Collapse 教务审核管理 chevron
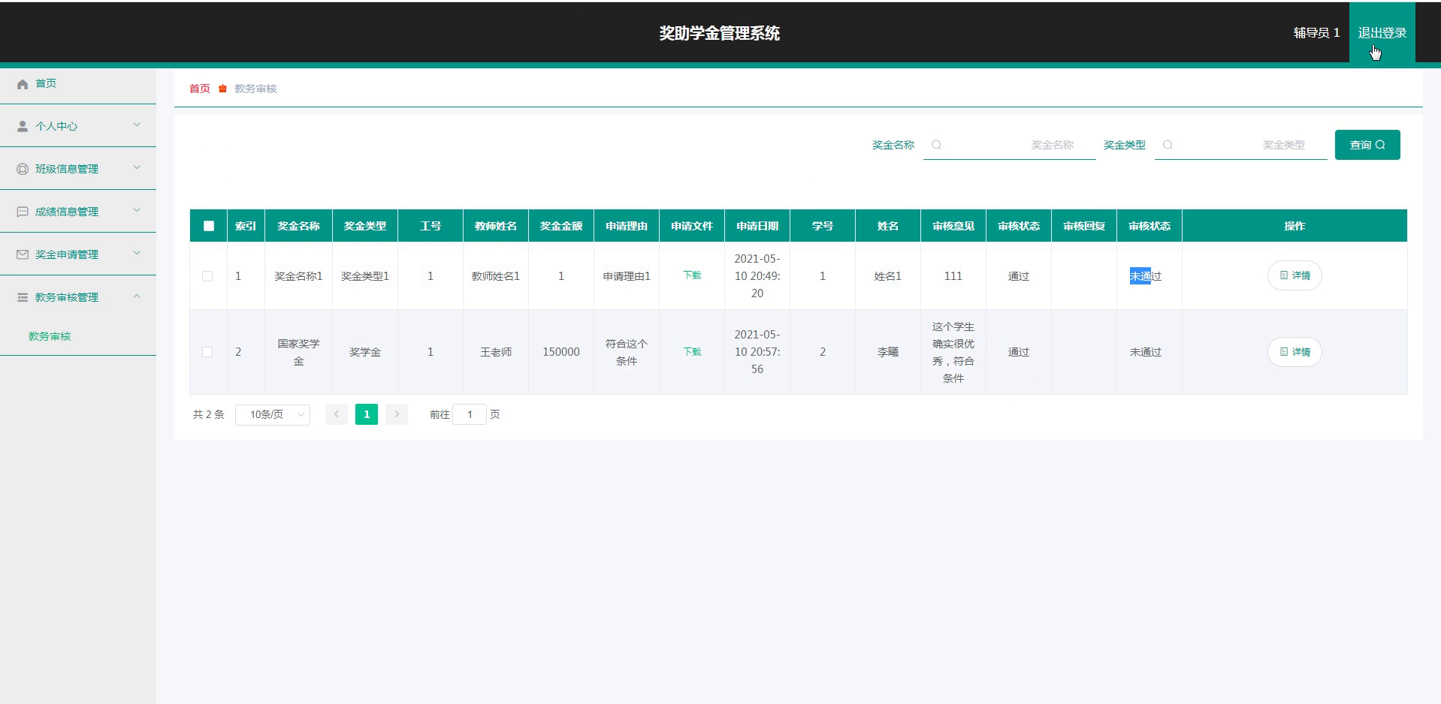This screenshot has width=1441, height=704. 137,296
